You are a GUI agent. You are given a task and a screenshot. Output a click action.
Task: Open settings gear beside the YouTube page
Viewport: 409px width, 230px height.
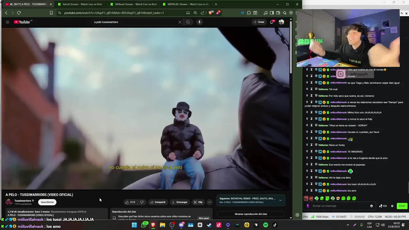[297, 215]
